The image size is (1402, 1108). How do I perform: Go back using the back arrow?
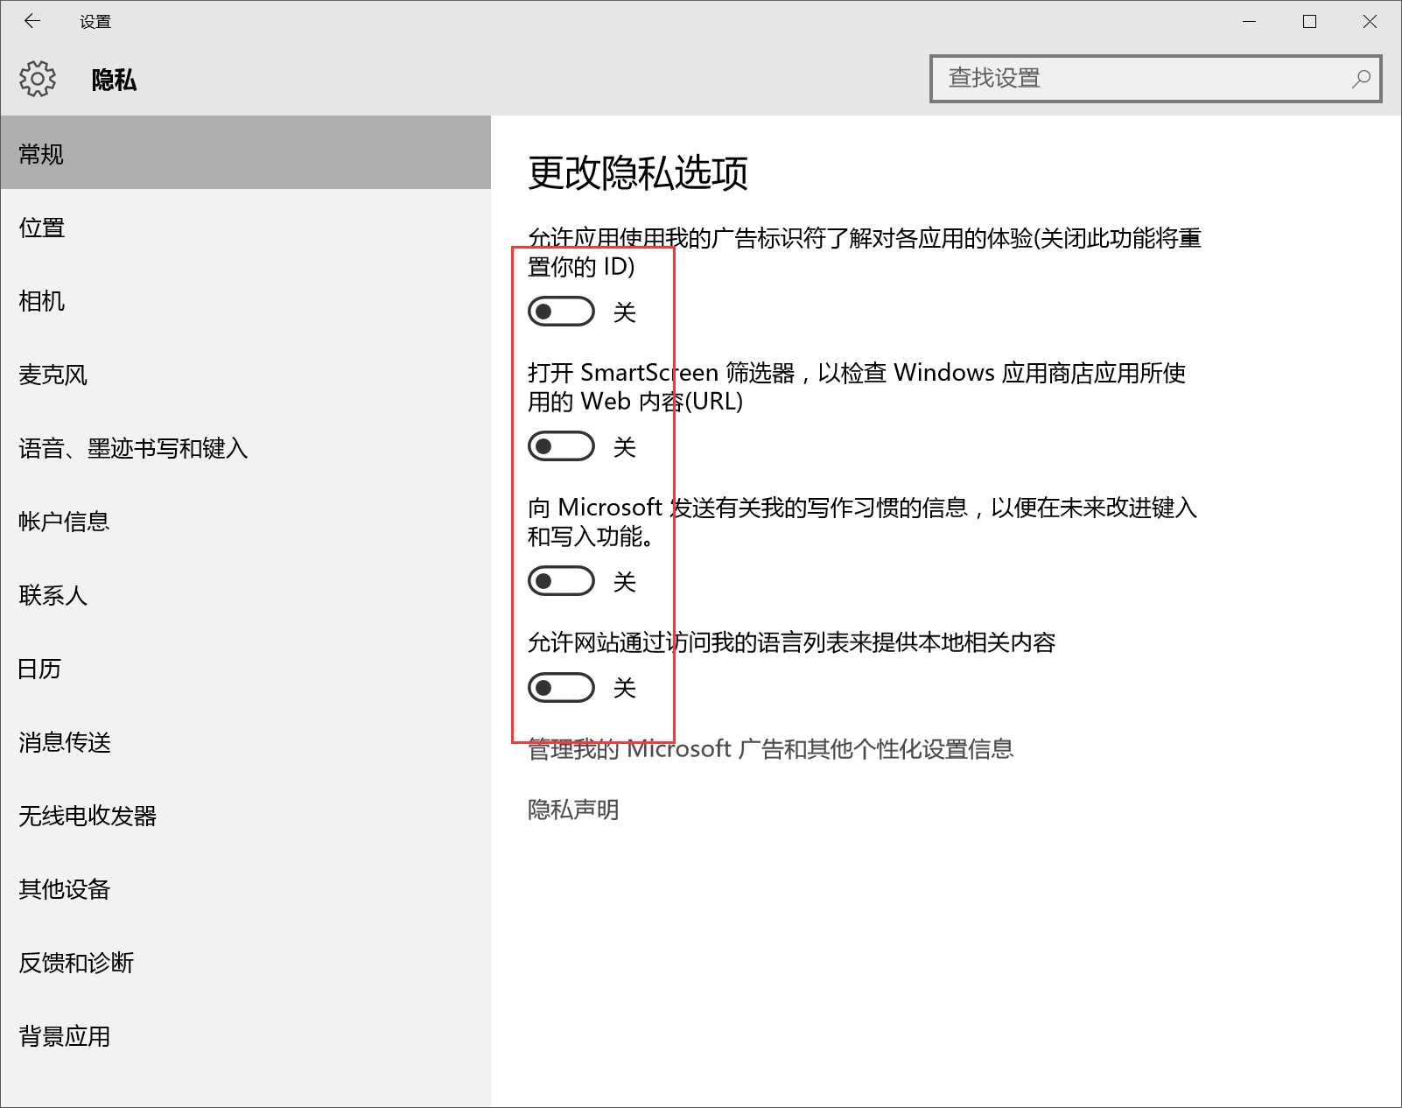tap(32, 21)
